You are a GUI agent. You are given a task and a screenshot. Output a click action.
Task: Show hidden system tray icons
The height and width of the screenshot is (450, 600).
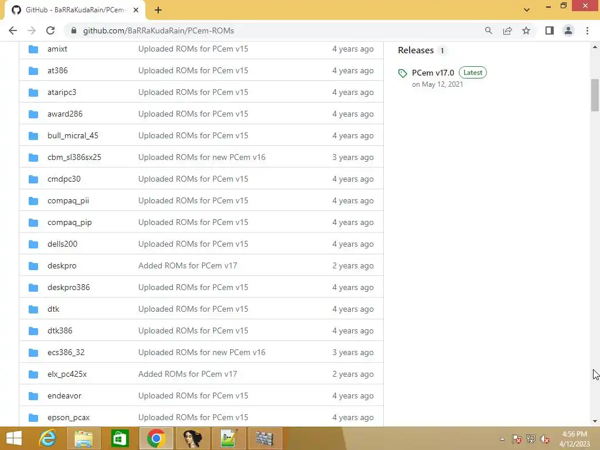502,439
